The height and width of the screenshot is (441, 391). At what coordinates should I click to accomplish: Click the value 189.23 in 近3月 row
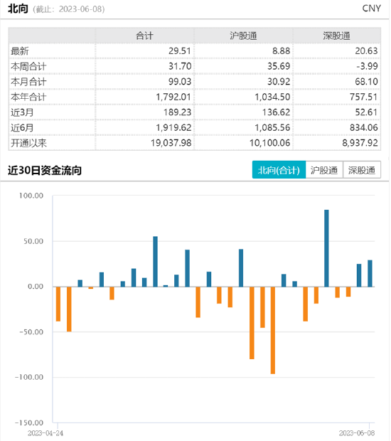pos(177,112)
